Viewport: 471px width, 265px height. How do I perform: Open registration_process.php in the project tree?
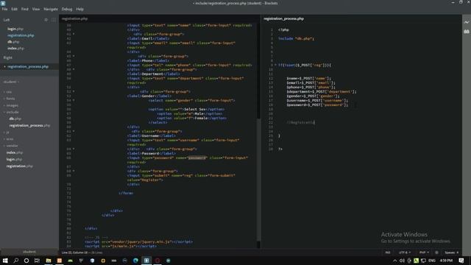(29, 126)
